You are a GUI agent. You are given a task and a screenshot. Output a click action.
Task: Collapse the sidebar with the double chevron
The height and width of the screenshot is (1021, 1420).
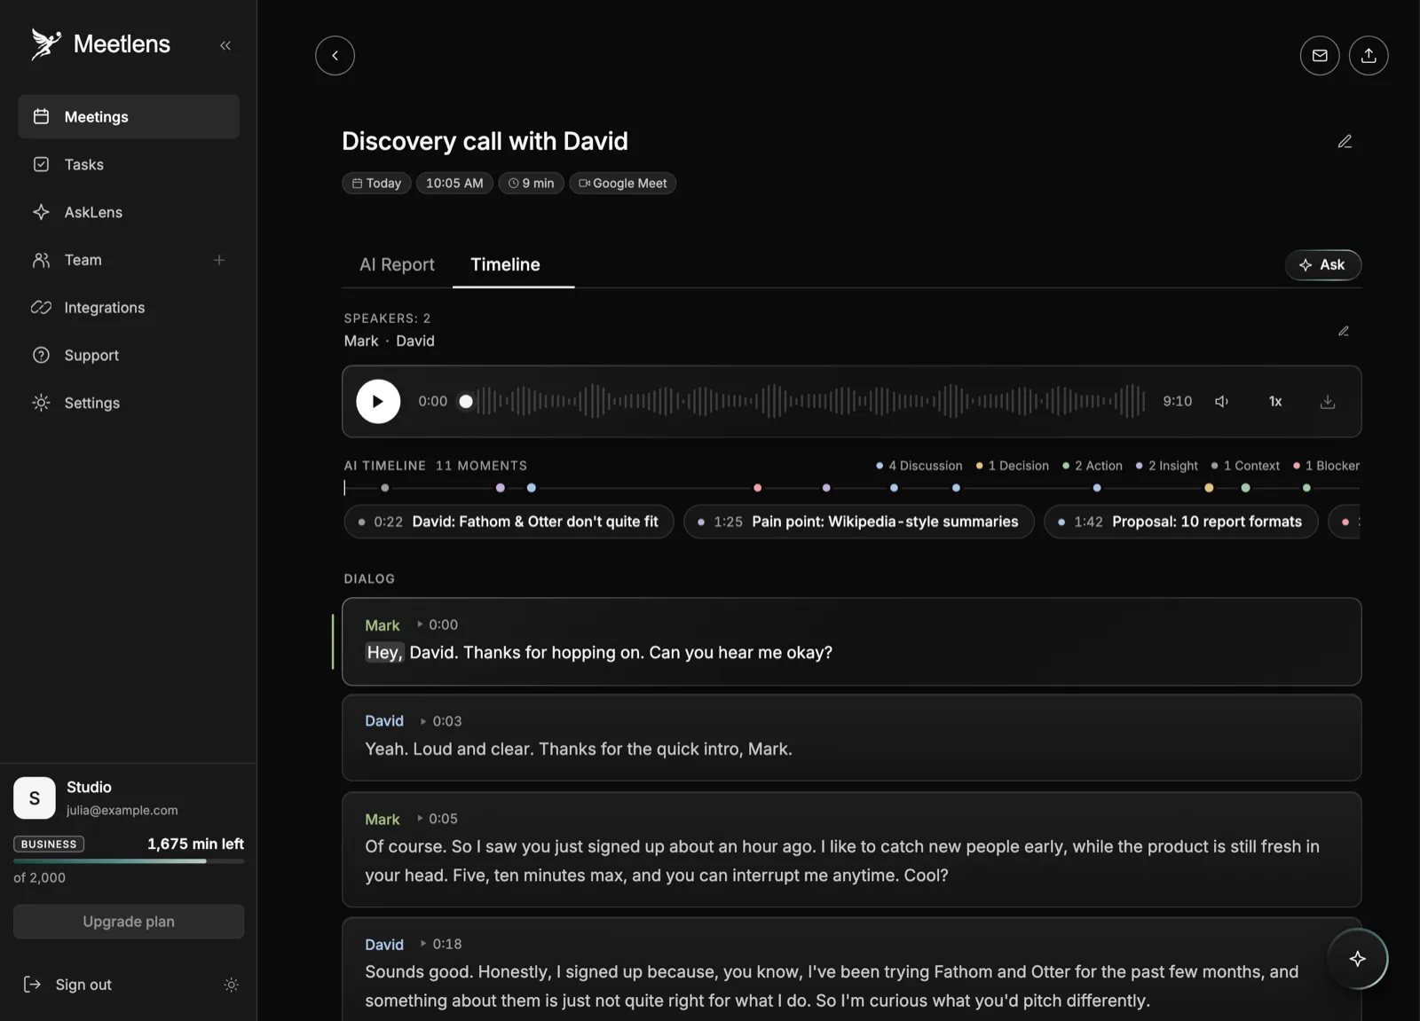click(225, 45)
